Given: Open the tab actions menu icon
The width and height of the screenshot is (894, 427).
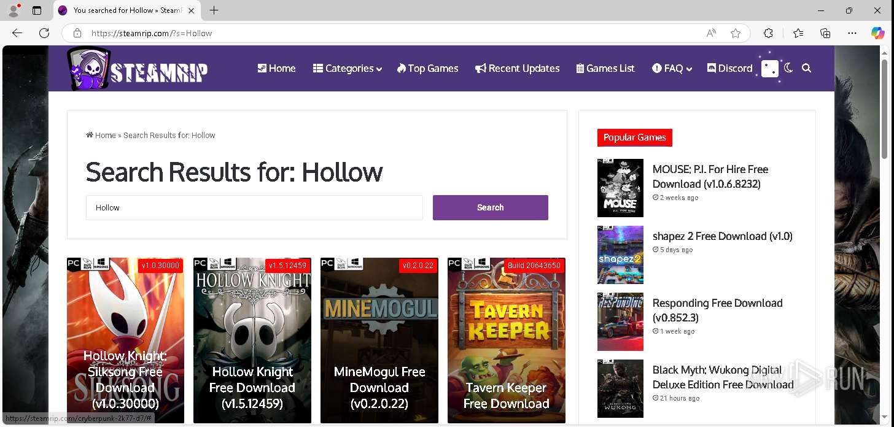Looking at the screenshot, I should coord(37,10).
